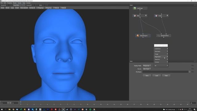Image resolution: width=197 pixels, height=111 pixels.
Task: Open the Nodes menu
Action: (x=19, y=3)
